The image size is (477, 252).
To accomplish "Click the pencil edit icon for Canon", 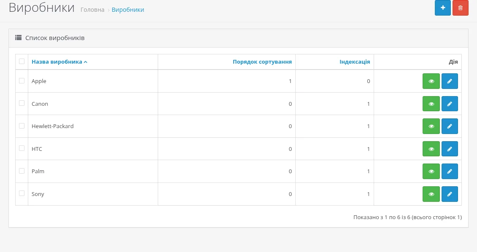I will pos(450,104).
